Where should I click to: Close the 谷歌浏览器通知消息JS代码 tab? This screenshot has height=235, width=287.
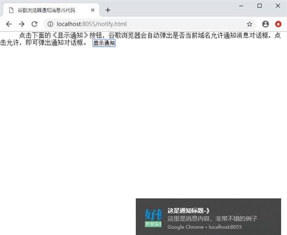tap(92, 10)
